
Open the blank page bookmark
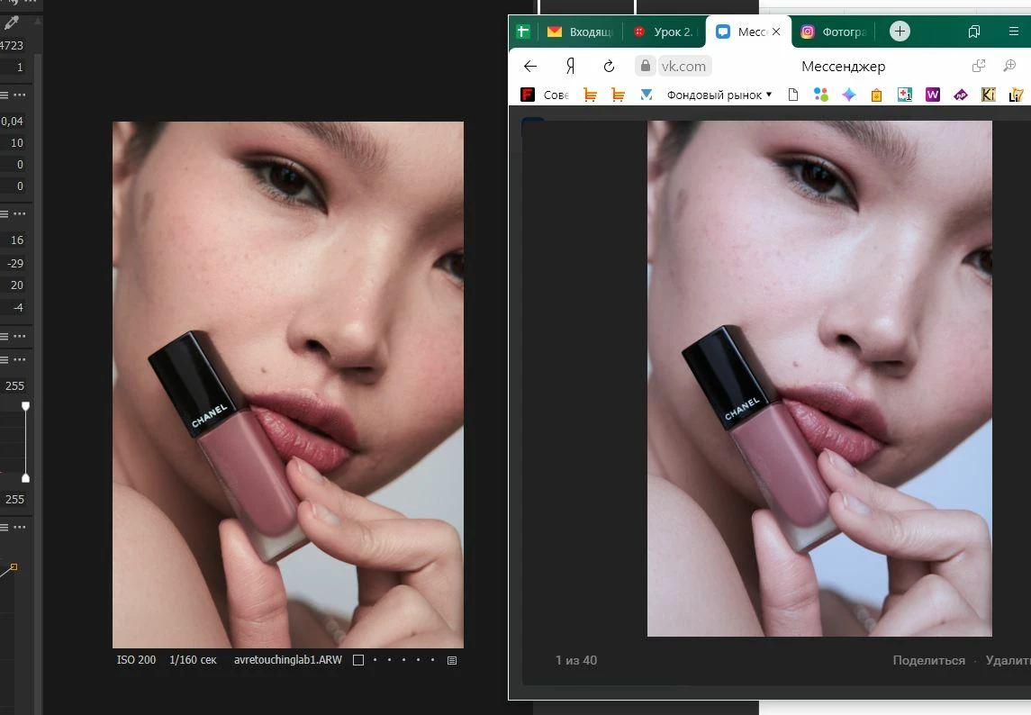pos(793,95)
